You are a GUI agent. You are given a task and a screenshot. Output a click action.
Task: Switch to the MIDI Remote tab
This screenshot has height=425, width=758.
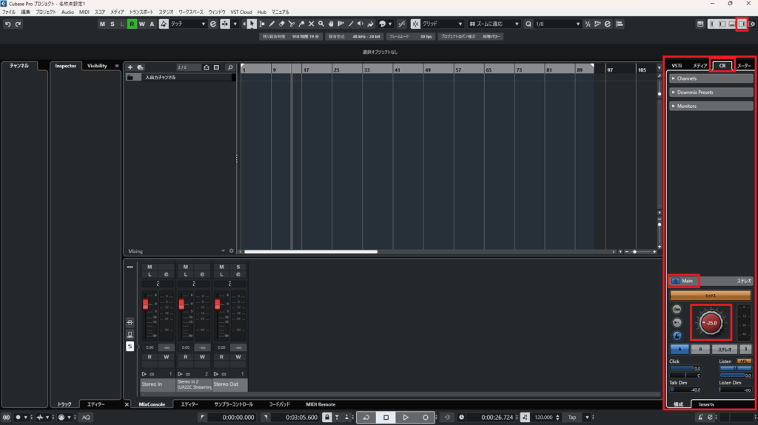point(321,404)
